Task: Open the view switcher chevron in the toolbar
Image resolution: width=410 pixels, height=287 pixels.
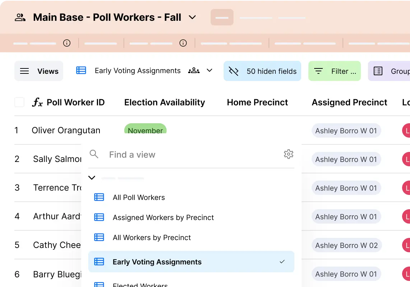Action: pyautogui.click(x=209, y=71)
